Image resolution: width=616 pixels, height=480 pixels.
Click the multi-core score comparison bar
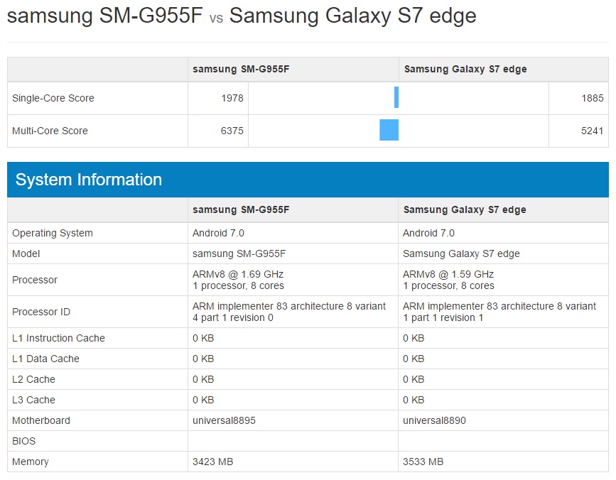click(389, 131)
